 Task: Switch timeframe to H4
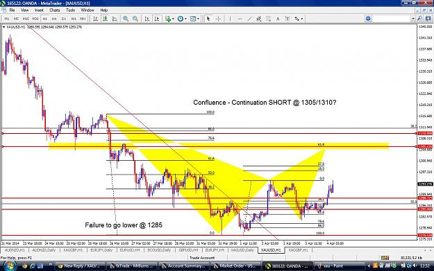coord(54,19)
